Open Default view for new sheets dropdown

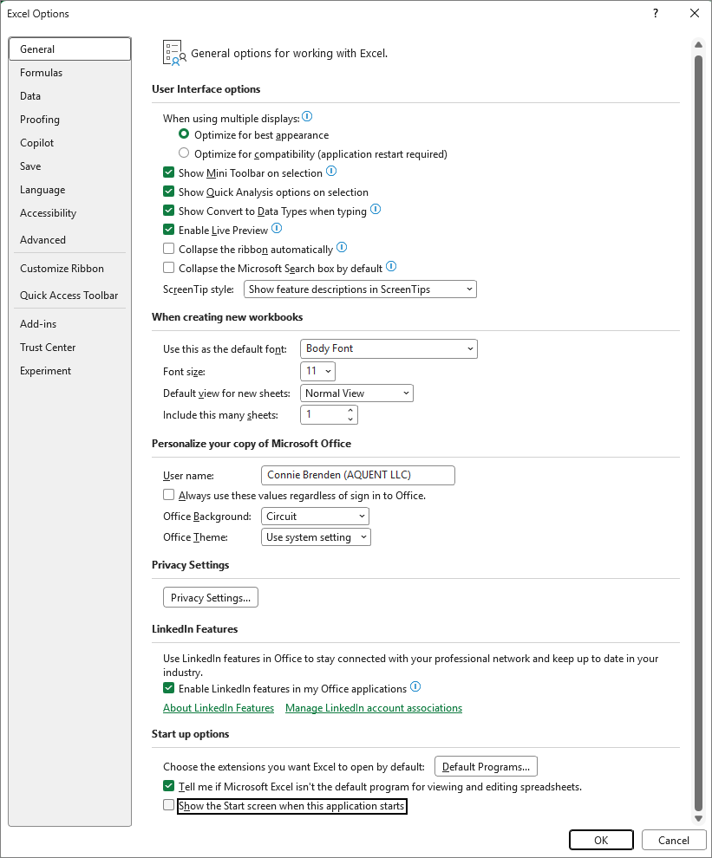(x=356, y=393)
